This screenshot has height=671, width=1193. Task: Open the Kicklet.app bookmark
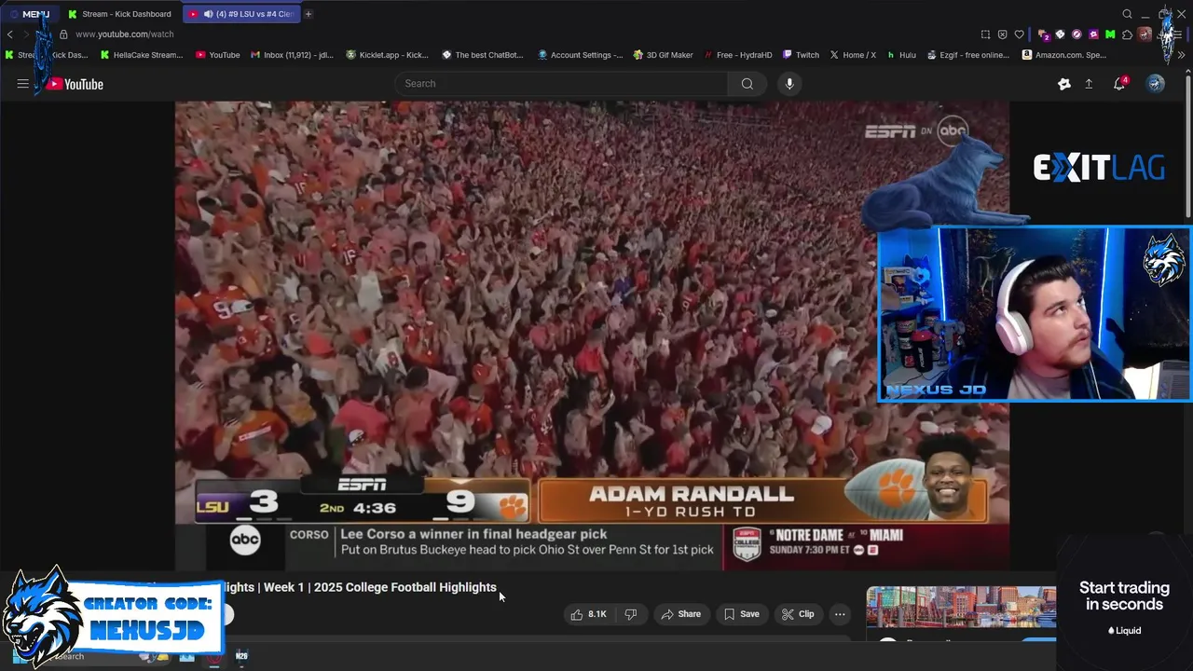click(387, 55)
